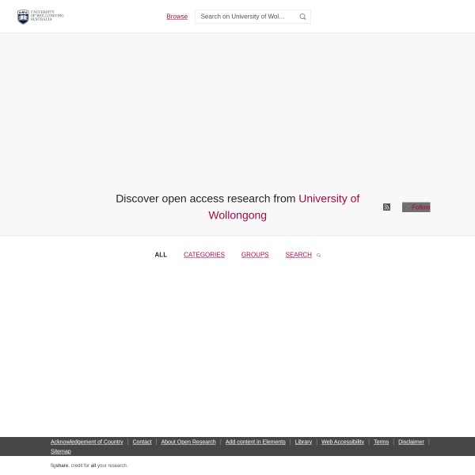Screen dimensions: 475x475
Task: Click the University of Wollongong logo
Action: (x=40, y=17)
